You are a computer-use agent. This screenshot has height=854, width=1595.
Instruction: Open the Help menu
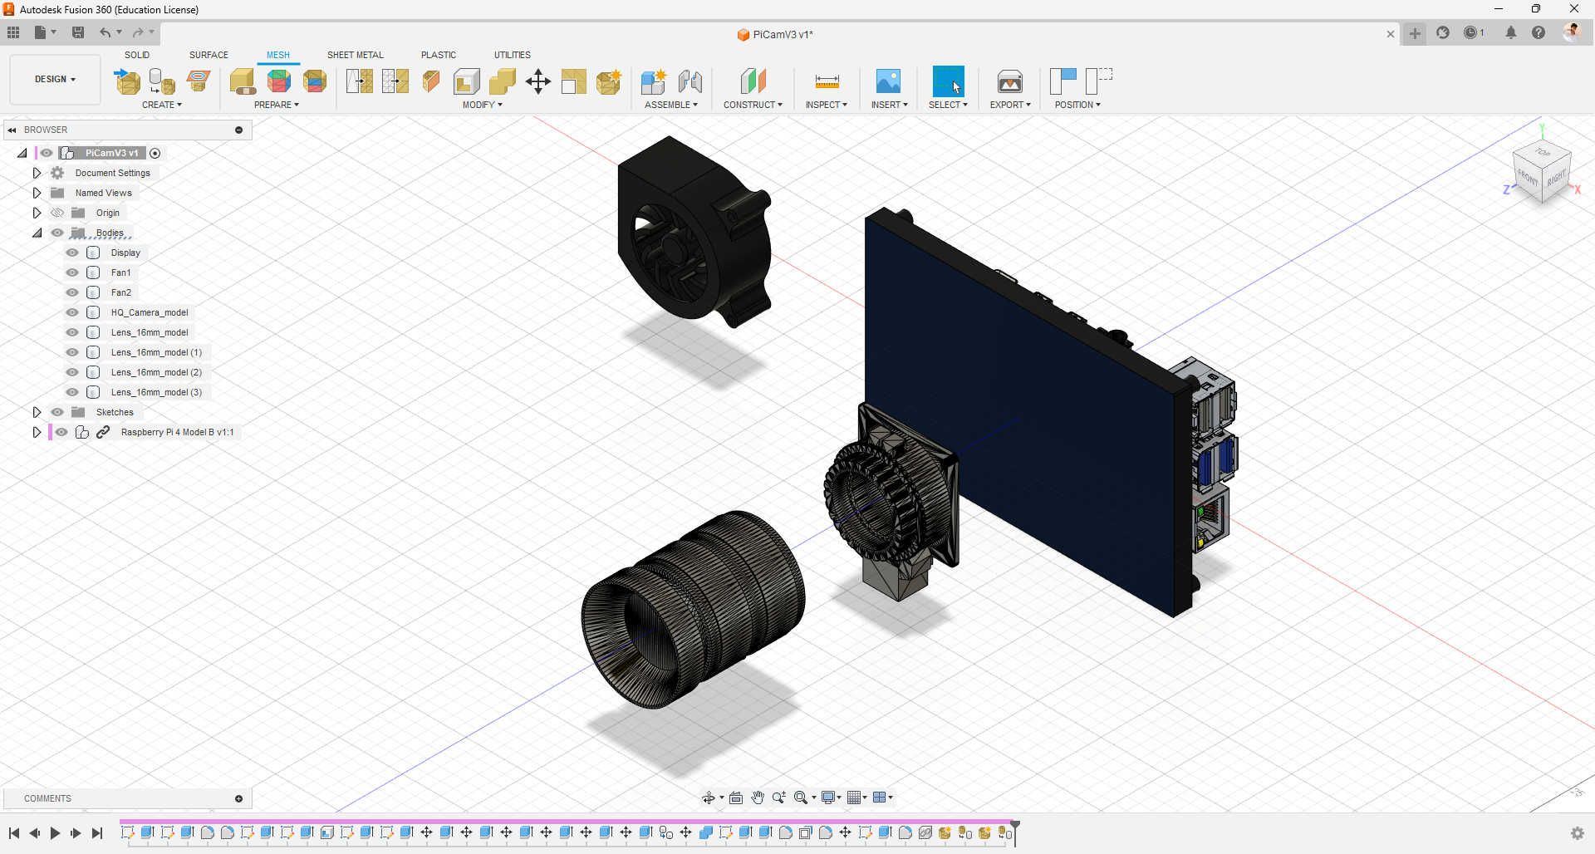[1539, 33]
